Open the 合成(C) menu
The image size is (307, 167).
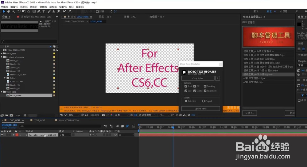pyautogui.click(x=24, y=7)
